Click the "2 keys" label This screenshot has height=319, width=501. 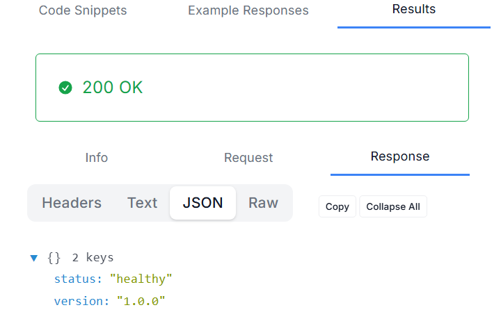(93, 257)
